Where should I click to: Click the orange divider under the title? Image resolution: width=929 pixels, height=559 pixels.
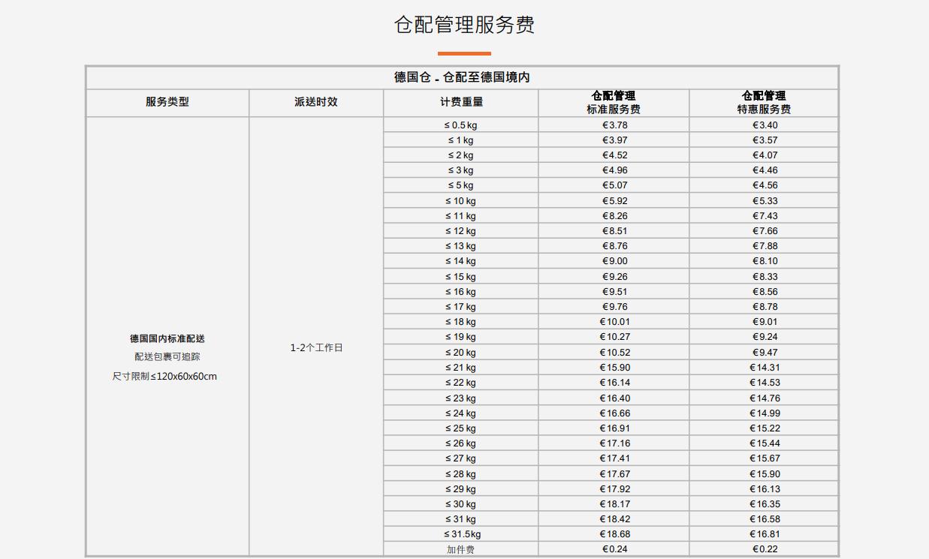coord(464,53)
